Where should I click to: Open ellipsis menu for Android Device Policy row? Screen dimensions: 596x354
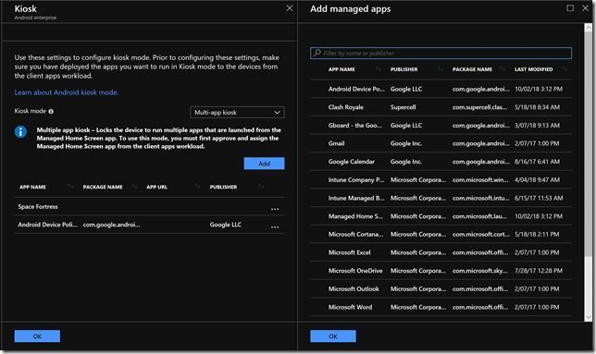click(275, 226)
